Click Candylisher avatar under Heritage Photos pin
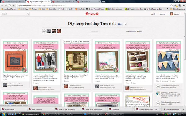This screenshot has width=186, height=116. coord(66,86)
